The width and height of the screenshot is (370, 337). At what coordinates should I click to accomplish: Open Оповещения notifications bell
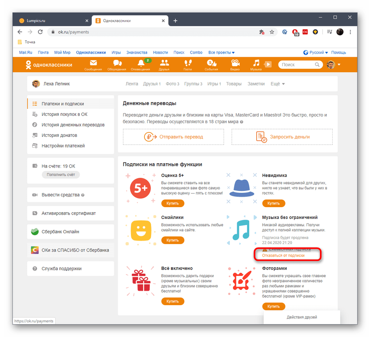[141, 65]
